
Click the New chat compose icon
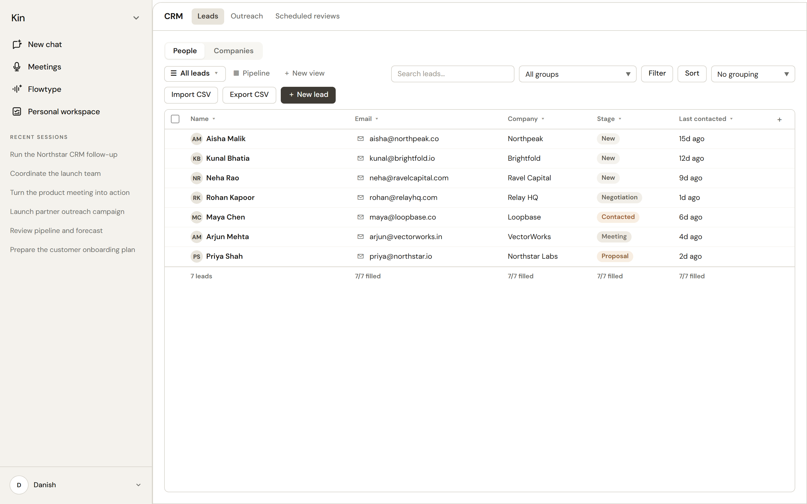[17, 44]
